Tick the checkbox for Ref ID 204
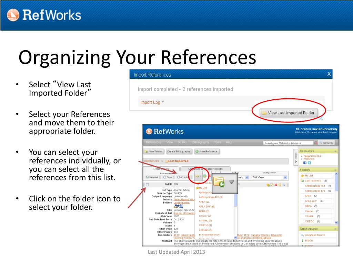This screenshot has height=264, width=353. (147, 185)
